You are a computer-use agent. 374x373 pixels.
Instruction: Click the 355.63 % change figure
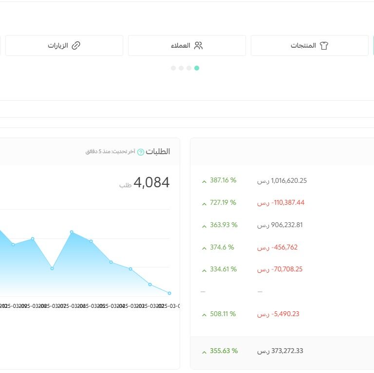click(x=224, y=351)
